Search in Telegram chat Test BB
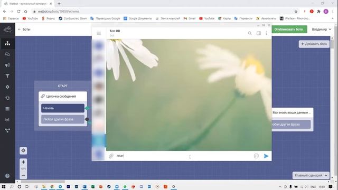The width and height of the screenshot is (338, 190). coord(250,33)
